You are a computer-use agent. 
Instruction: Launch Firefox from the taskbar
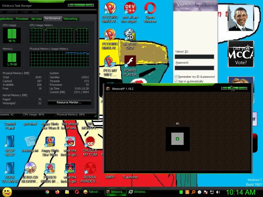(x=57, y=192)
